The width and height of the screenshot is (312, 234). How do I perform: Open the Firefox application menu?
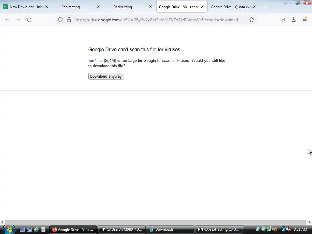click(305, 19)
